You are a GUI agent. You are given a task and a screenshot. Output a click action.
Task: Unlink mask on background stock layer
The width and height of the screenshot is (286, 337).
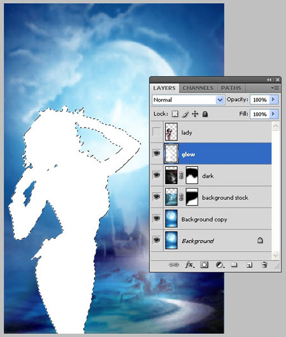pyautogui.click(x=181, y=197)
